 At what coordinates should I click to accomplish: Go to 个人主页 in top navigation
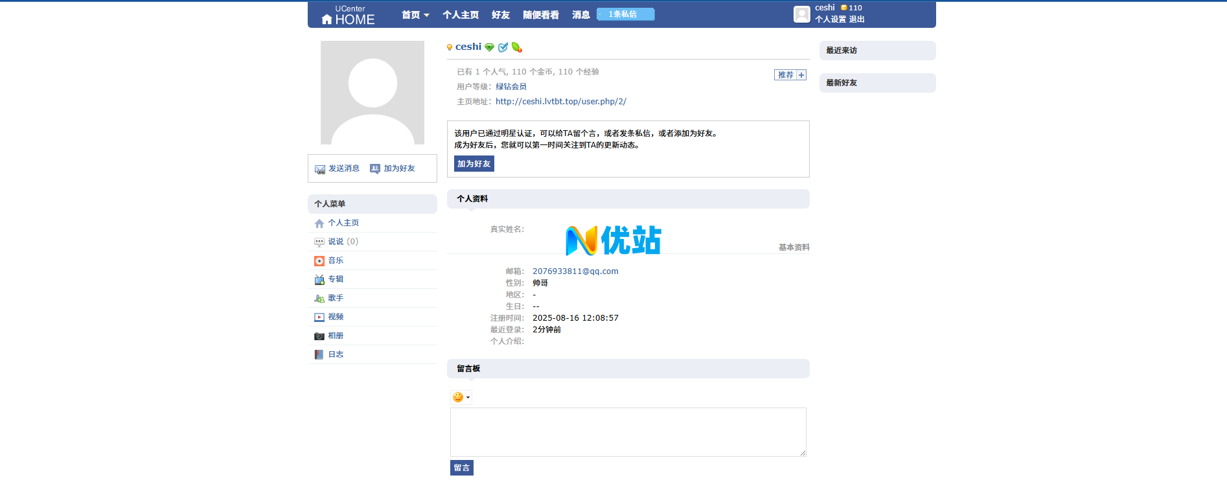pos(461,15)
